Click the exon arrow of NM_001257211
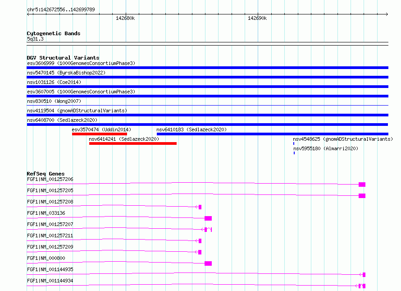The height and width of the screenshot is (291, 401). tap(198, 241)
